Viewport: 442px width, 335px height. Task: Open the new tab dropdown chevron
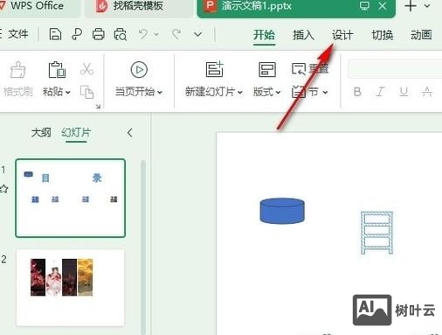[427, 6]
